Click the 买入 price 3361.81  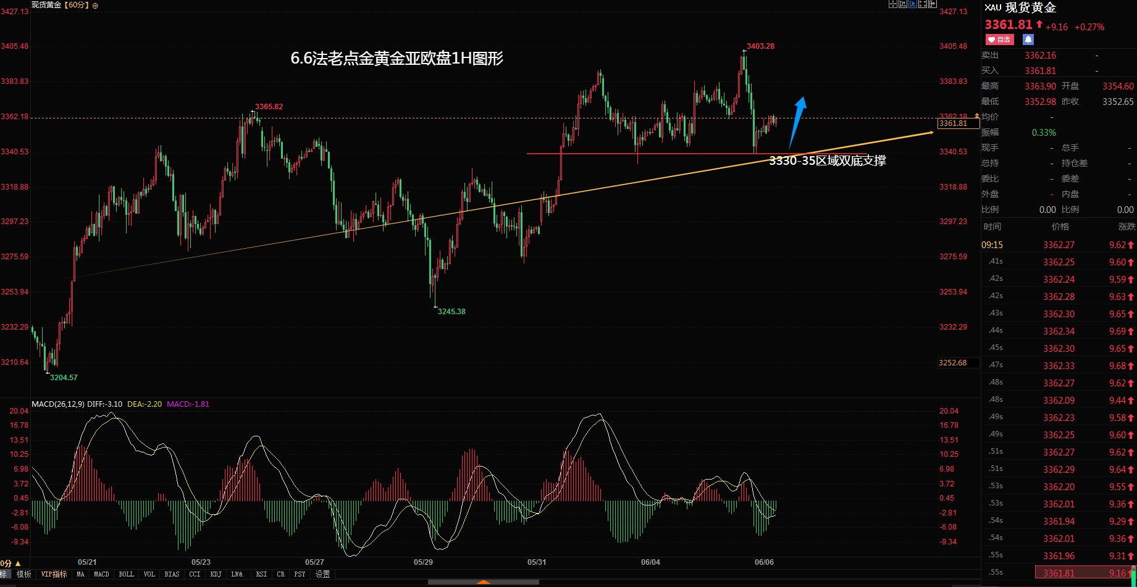click(1041, 71)
